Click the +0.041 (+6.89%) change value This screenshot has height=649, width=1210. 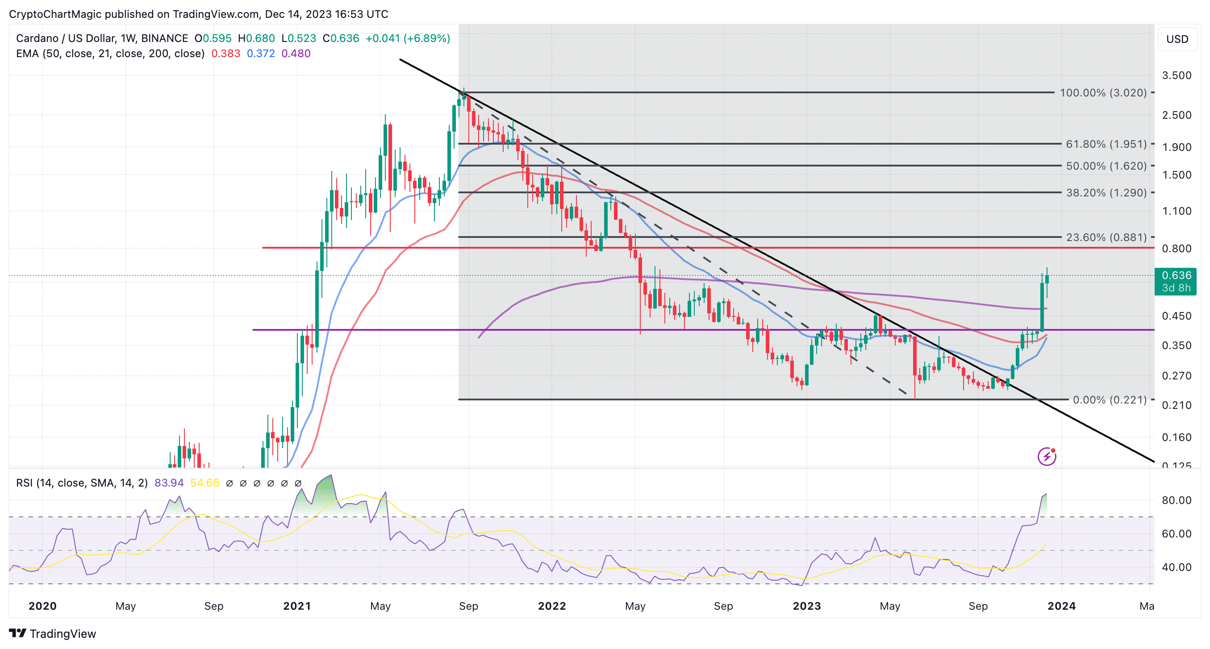408,38
